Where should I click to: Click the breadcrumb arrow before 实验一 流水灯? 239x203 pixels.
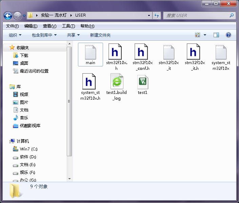click(x=37, y=15)
